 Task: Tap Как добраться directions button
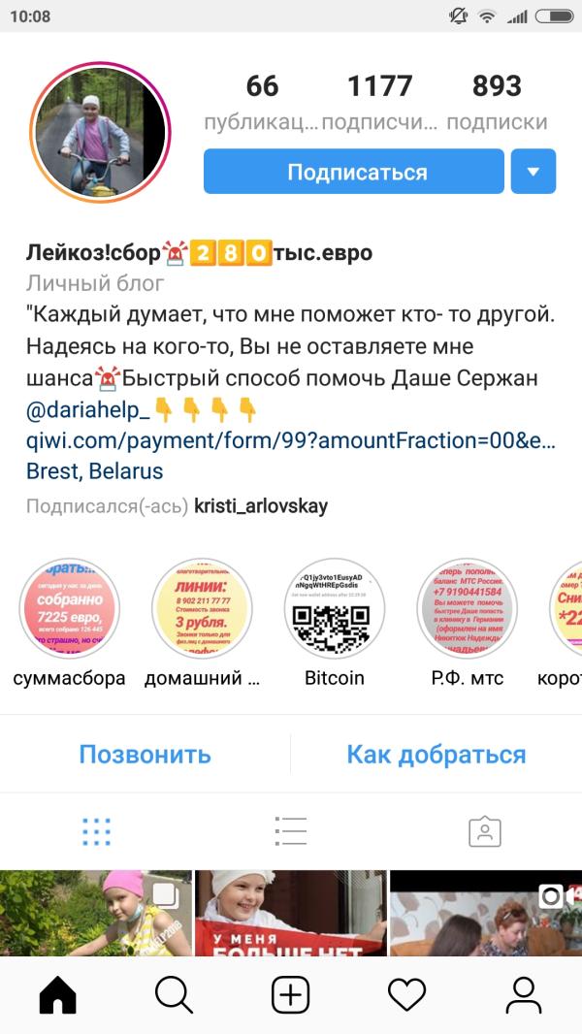pos(436,754)
